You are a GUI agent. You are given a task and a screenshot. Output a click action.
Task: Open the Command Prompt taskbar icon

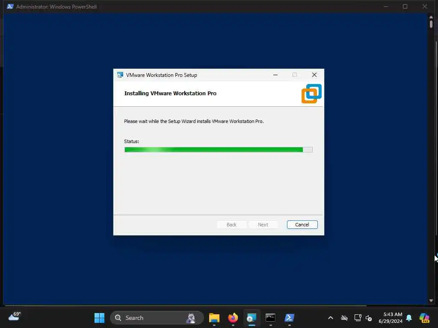(270, 318)
